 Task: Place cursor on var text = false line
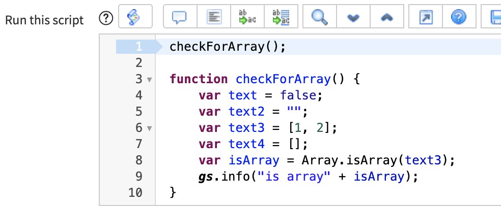point(260,95)
